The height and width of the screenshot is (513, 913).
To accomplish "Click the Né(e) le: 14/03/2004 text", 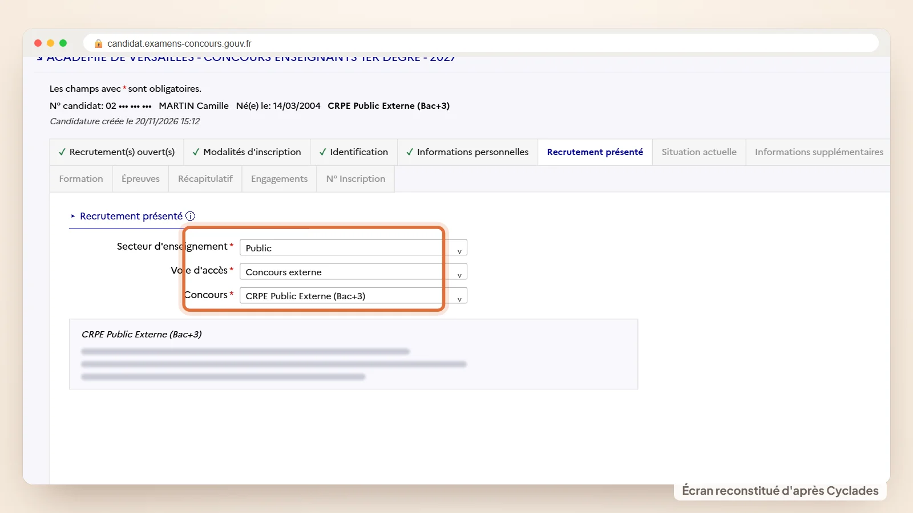I will click(x=278, y=106).
